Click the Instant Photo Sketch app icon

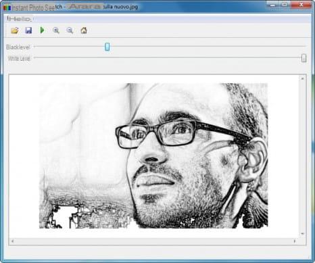pyautogui.click(x=7, y=7)
